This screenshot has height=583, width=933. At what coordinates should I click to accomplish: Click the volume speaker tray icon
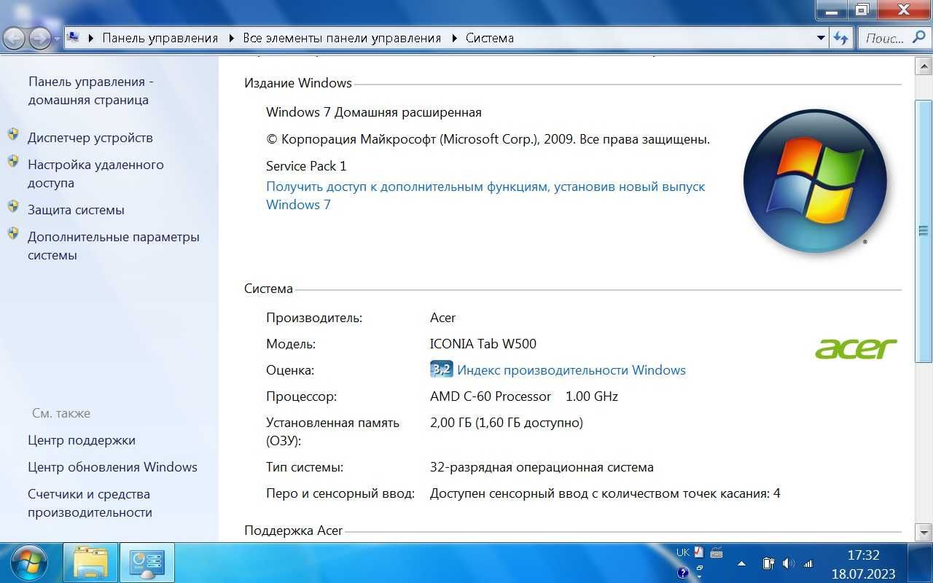click(x=788, y=563)
